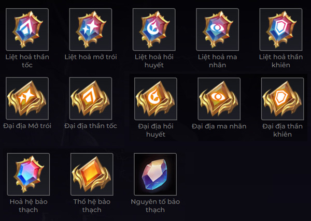Screen dimensions: 311x221
Task: Select the Đại địa thần tốc gem icon
Action: click(91, 99)
